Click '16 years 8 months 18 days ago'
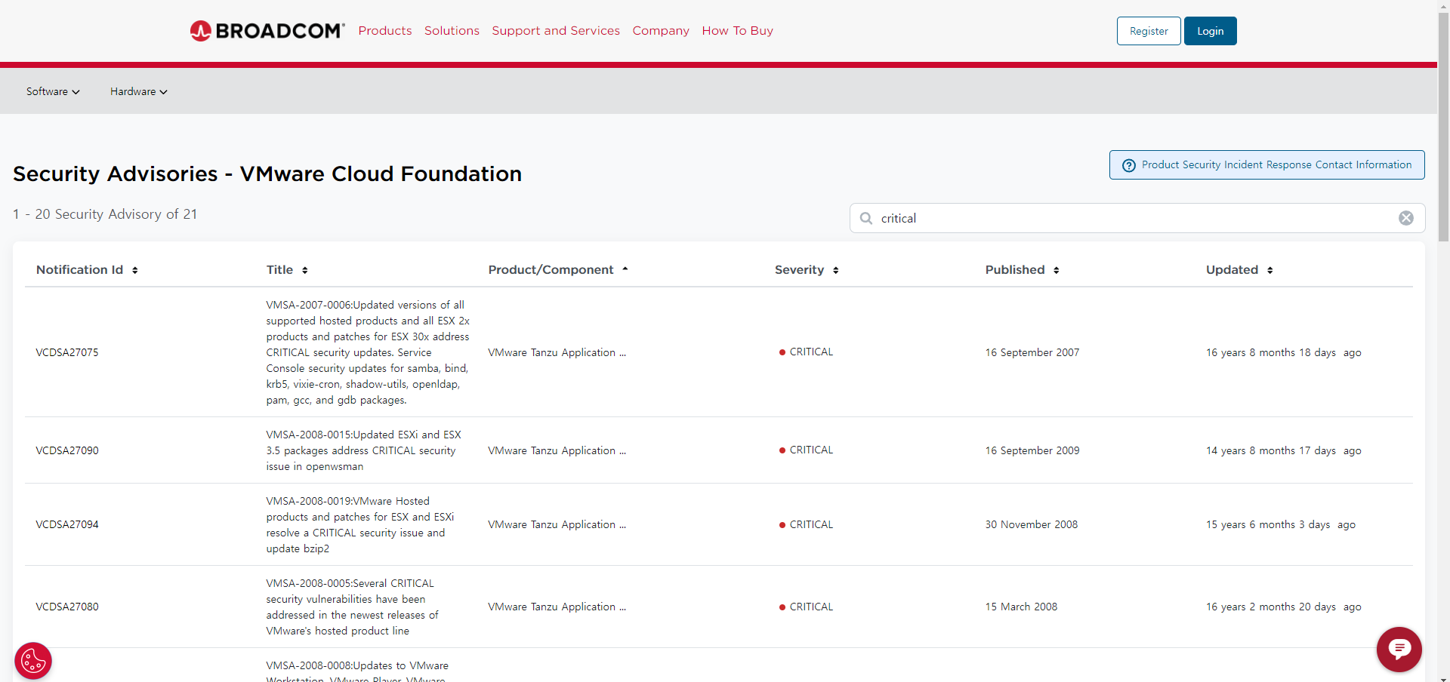This screenshot has width=1450, height=682. click(1283, 352)
